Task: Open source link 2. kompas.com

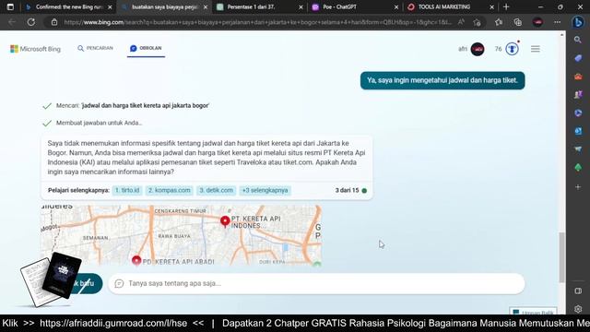Action: point(170,191)
